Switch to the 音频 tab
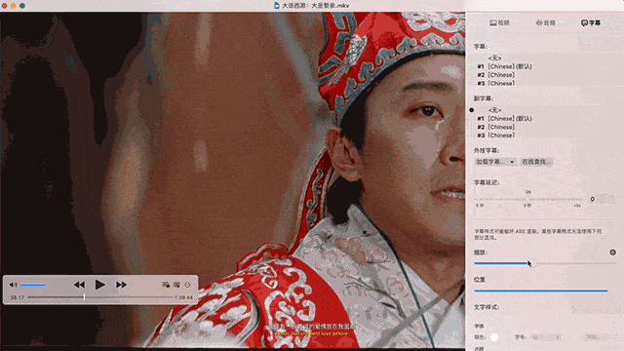Viewport: 624px width, 351px height. click(x=545, y=22)
